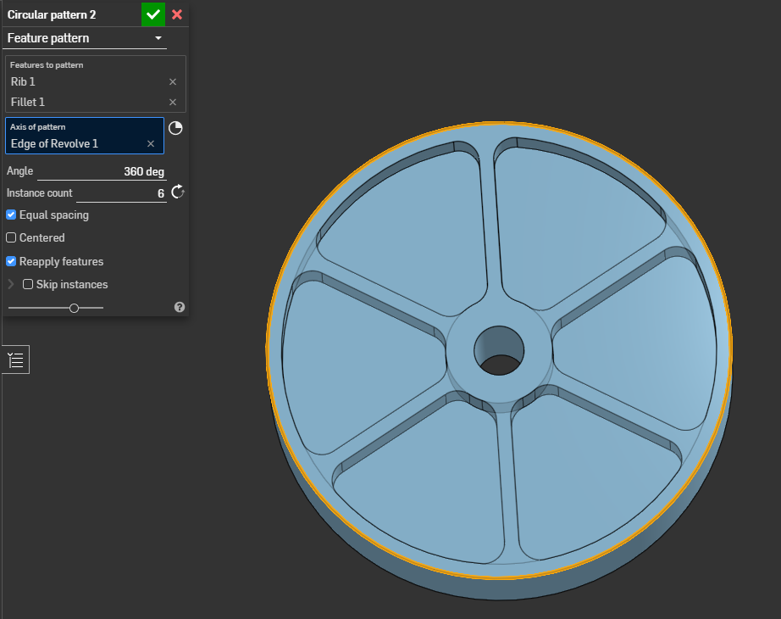
Task: Remove Rib 1 from features to pattern
Action: pyautogui.click(x=173, y=81)
